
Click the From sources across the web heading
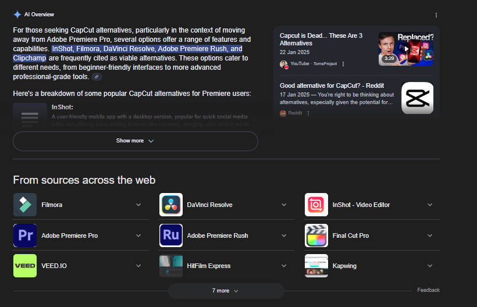click(84, 180)
